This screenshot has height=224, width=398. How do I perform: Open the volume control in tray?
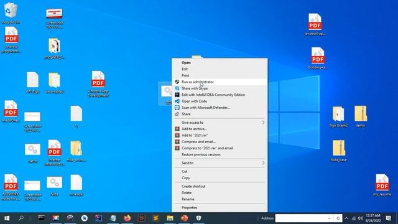pos(361,218)
